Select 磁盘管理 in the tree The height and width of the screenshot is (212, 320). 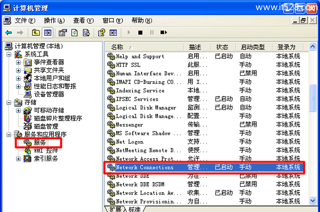(x=46, y=126)
